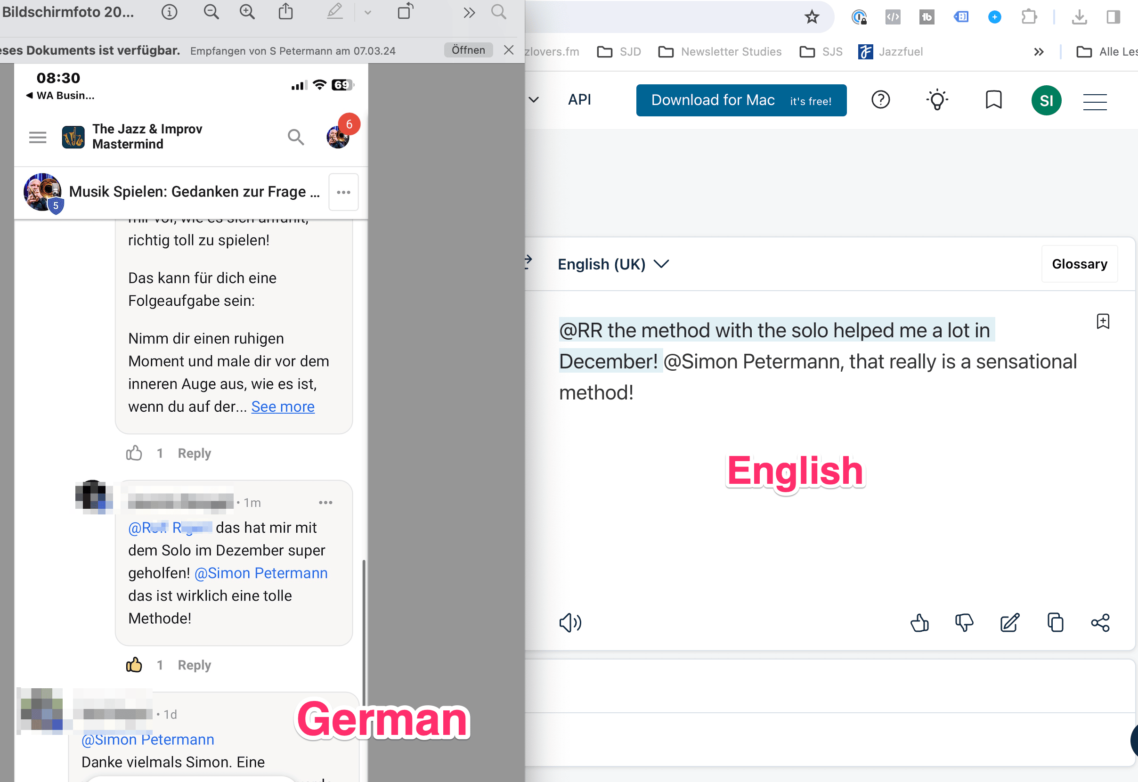Click the pencil edit-translation icon
Image resolution: width=1138 pixels, height=782 pixels.
tap(1009, 623)
